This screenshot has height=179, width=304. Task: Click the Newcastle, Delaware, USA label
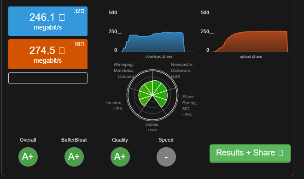coord(182,70)
